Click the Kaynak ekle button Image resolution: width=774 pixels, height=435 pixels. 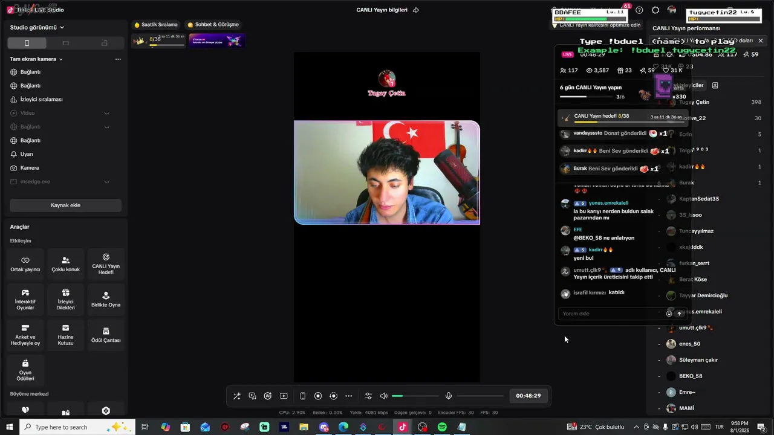pos(65,205)
